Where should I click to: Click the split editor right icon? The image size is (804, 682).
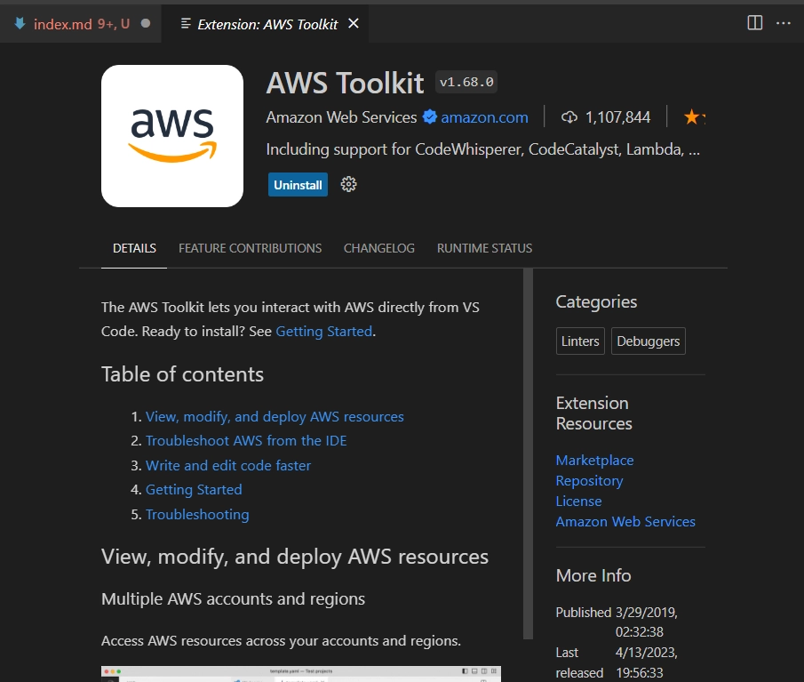[754, 23]
